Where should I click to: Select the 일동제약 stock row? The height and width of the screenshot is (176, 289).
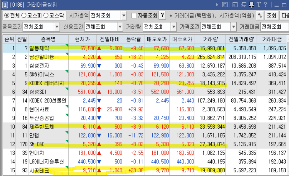tap(145, 48)
